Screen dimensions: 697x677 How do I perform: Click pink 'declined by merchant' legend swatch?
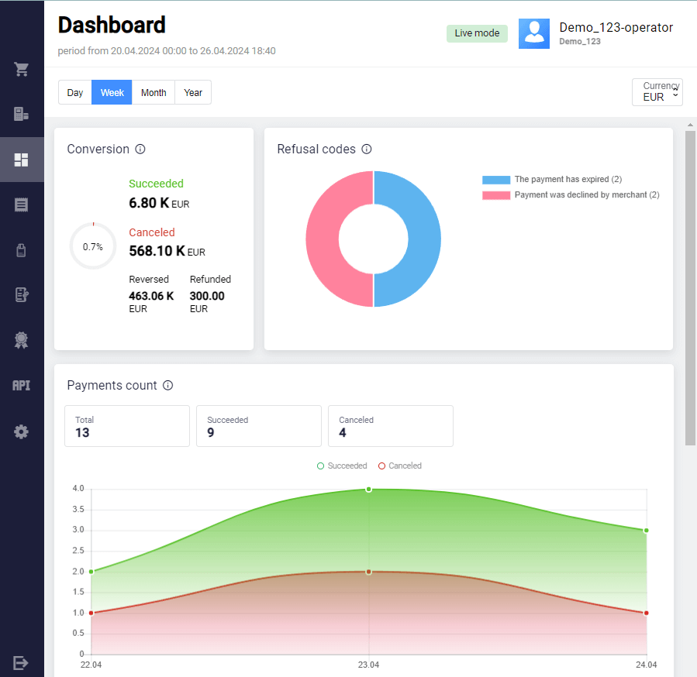pos(496,195)
